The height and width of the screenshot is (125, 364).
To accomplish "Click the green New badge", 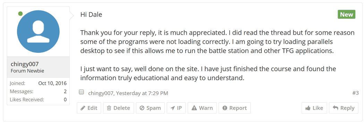I will click(346, 15).
